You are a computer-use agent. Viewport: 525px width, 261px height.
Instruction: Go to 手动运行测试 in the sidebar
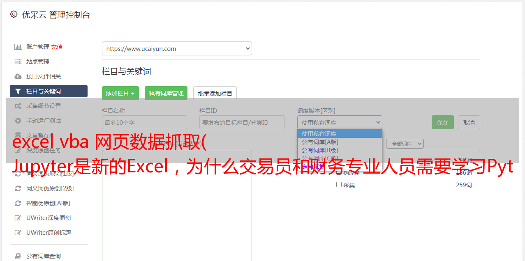point(44,121)
